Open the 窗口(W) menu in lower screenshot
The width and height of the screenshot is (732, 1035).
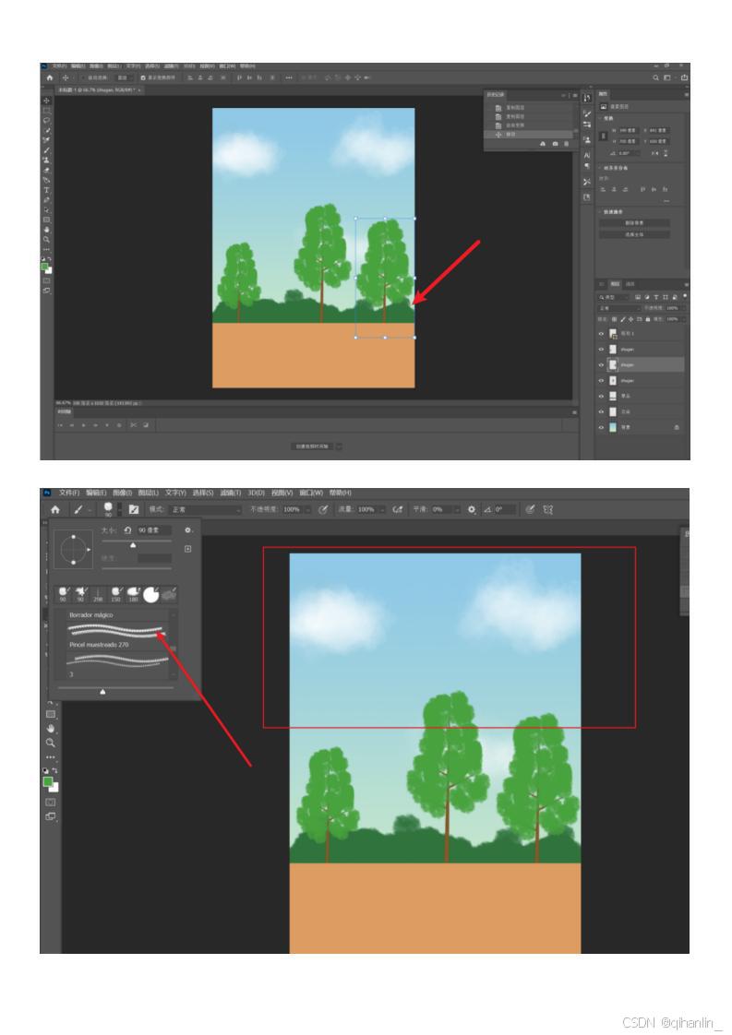[311, 494]
